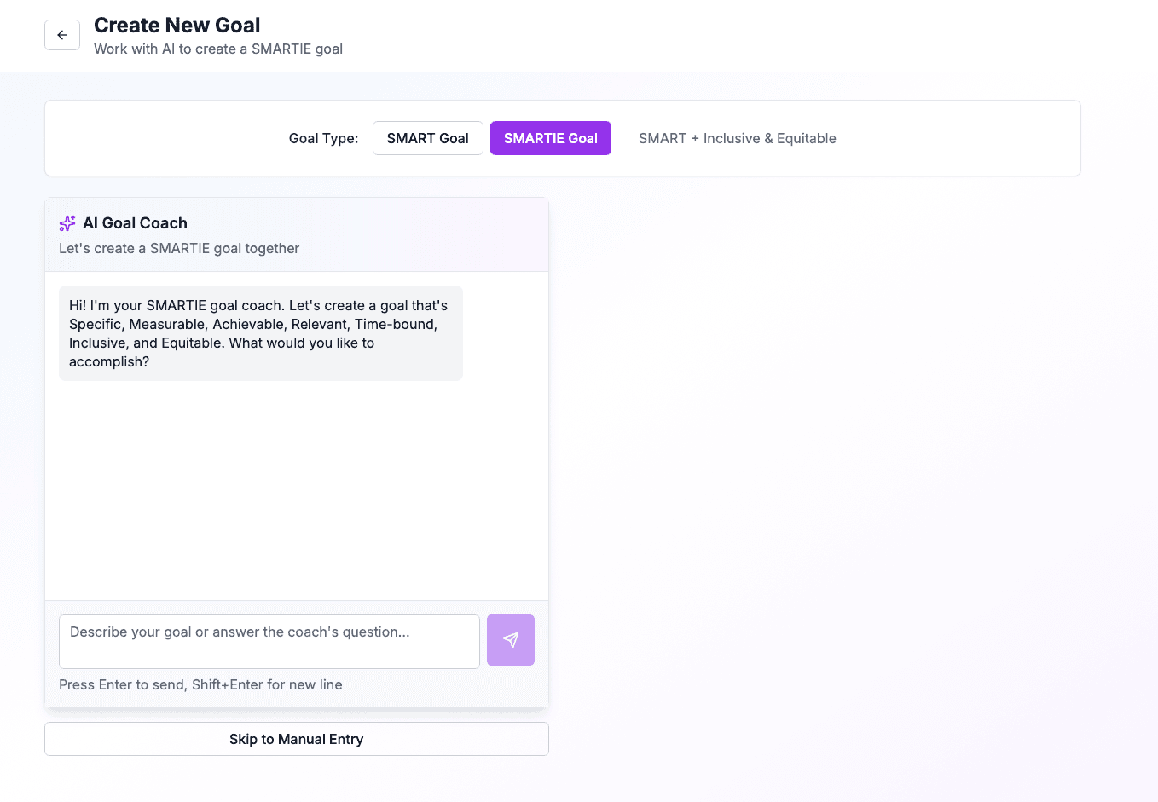This screenshot has height=802, width=1158.
Task: Click Skip to Manual Entry
Action: 296,739
